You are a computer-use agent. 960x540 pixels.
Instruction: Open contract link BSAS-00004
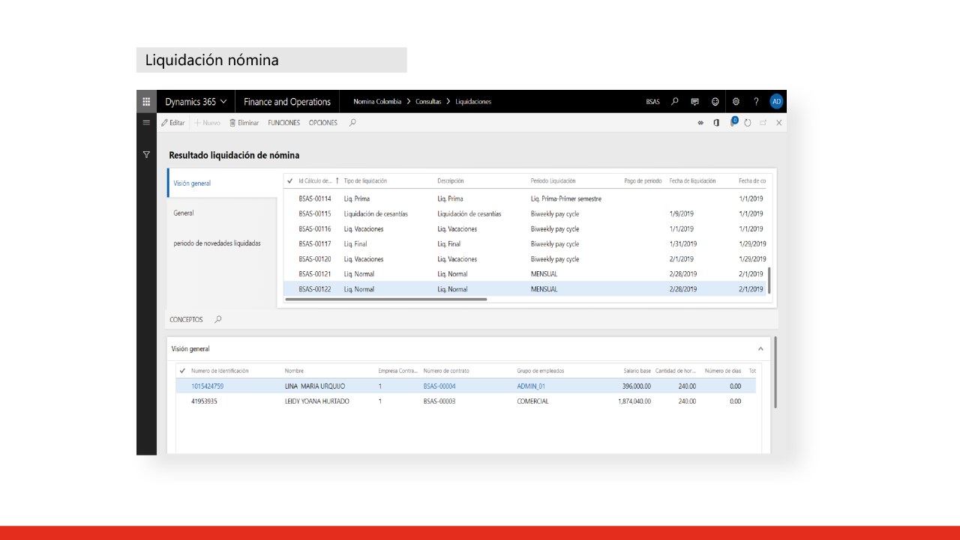coord(439,386)
